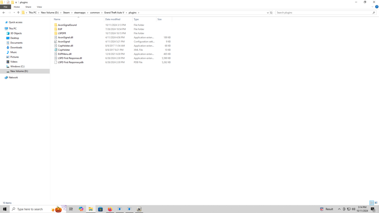The width and height of the screenshot is (379, 213).
Task: Click the Search plugins input field
Action: click(x=324, y=13)
